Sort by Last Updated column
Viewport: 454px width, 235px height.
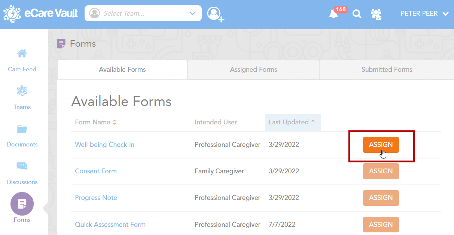(292, 122)
